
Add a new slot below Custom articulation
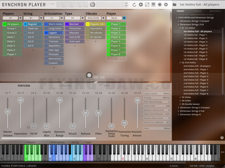[x=54, y=67]
